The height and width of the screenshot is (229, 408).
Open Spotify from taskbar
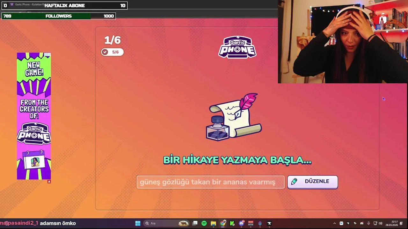click(204, 223)
